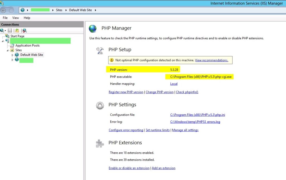The image size is (286, 180).
Task: Expand the second site node below Default Web Site
Action: click(12, 60)
